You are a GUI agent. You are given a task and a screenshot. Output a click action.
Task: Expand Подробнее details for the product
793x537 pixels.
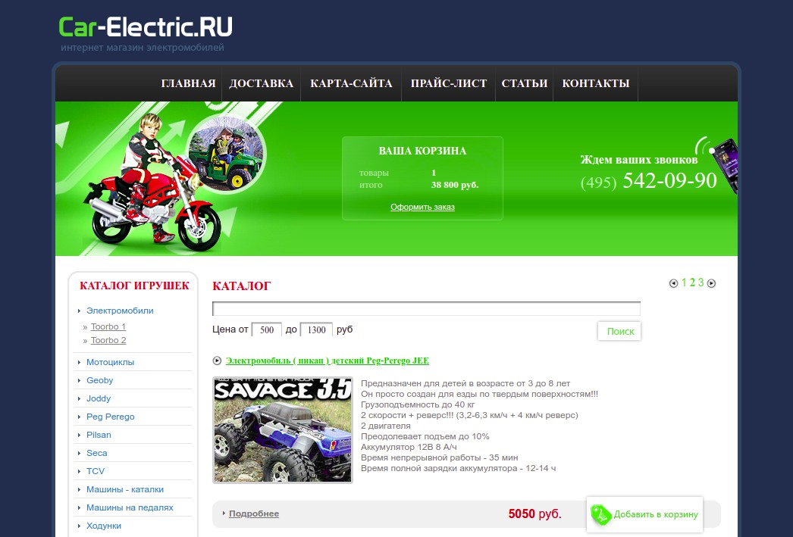(254, 514)
